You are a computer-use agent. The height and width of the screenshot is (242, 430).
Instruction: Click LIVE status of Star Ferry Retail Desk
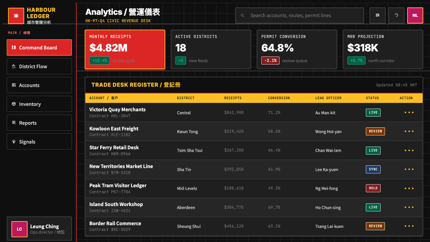[373, 151]
